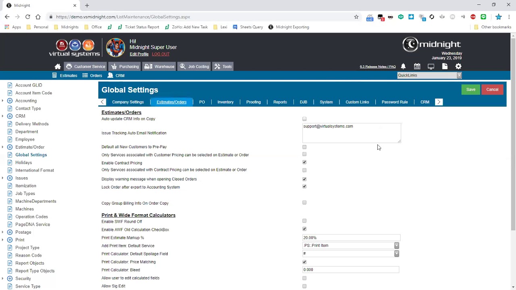This screenshot has height=290, width=516.
Task: Open the Customer Service menu
Action: coord(85,66)
